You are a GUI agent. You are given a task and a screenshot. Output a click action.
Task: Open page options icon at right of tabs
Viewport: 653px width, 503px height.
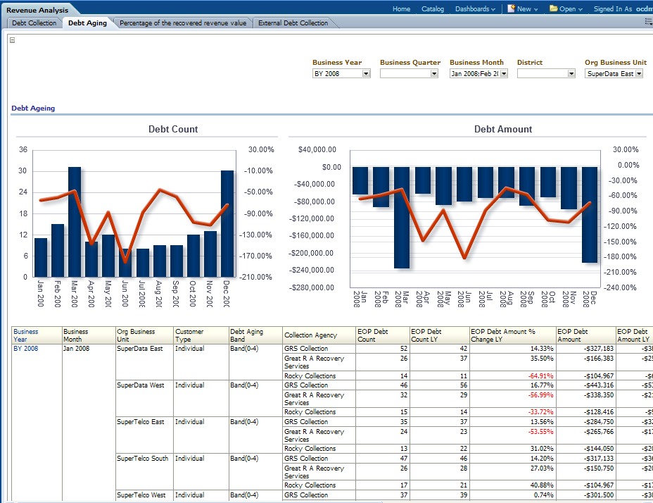648,22
